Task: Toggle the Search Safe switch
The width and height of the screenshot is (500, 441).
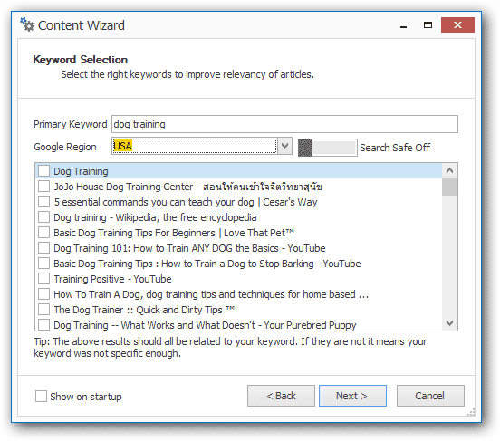Action: click(x=328, y=148)
